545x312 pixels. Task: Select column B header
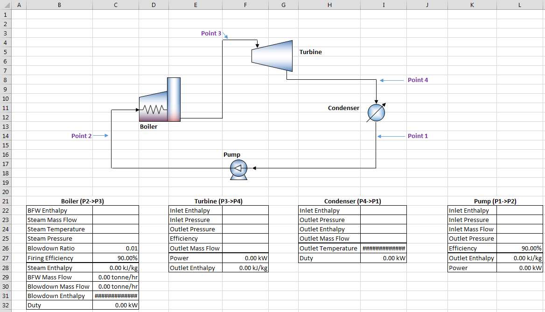click(59, 5)
